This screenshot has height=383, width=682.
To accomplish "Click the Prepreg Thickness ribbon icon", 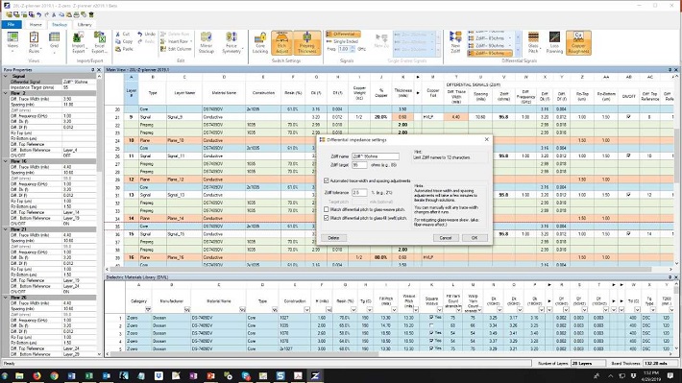I will click(x=306, y=42).
